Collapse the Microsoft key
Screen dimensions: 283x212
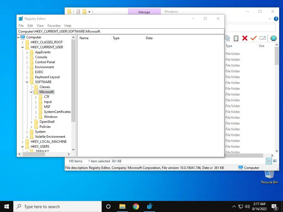(32, 92)
